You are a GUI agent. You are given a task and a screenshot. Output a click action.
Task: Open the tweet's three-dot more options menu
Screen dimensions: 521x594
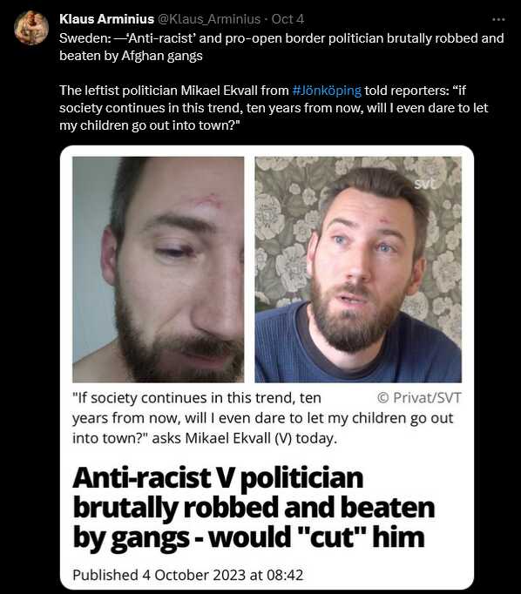(498, 19)
